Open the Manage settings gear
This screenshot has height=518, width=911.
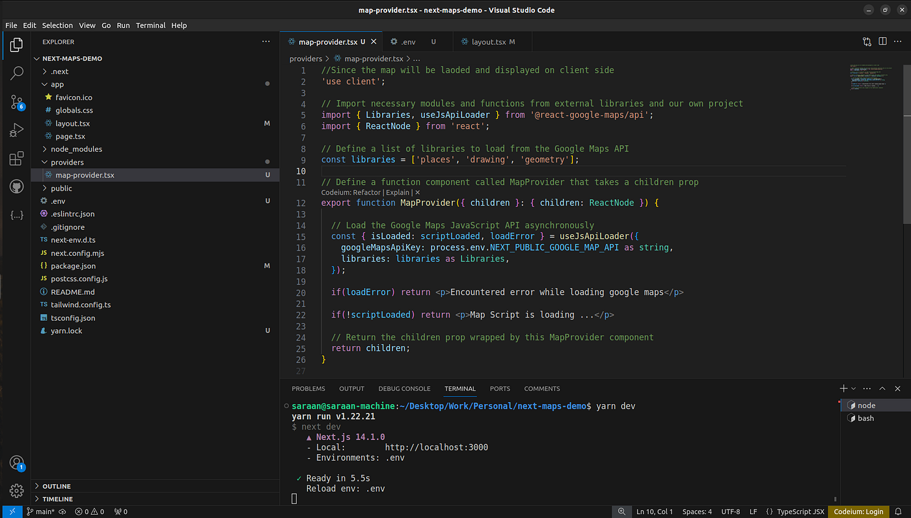coord(17,491)
